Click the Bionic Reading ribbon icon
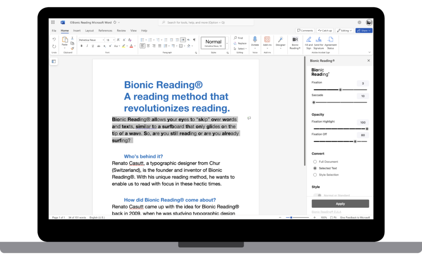The width and height of the screenshot is (422, 264). tap(295, 40)
